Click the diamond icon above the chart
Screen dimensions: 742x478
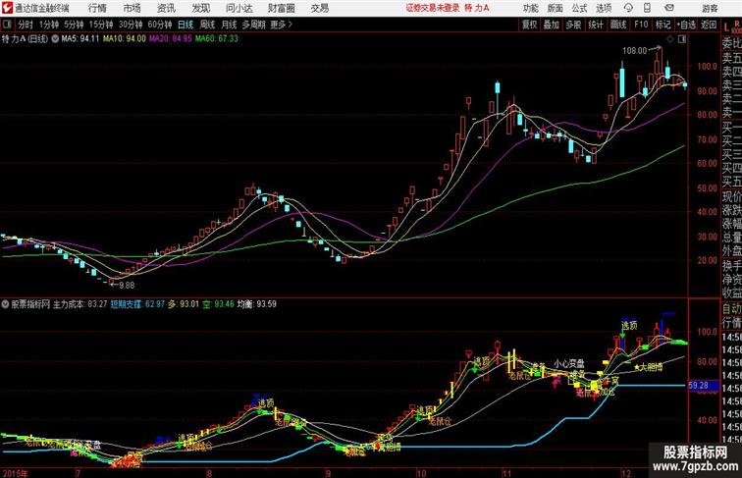point(670,39)
